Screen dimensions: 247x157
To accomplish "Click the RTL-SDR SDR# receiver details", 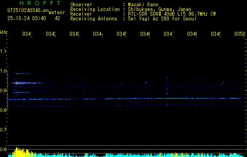I will pyautogui.click(x=172, y=14).
